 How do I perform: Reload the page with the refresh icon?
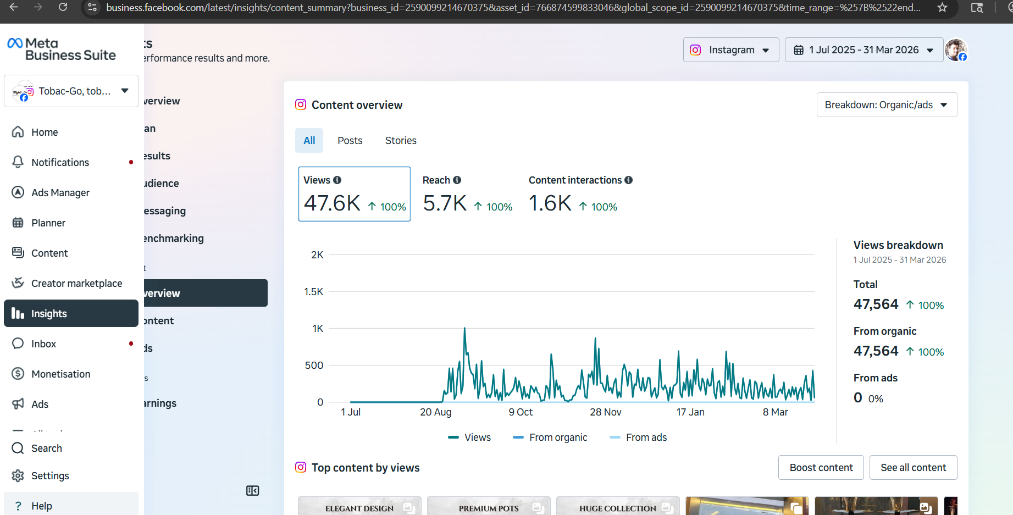[63, 7]
